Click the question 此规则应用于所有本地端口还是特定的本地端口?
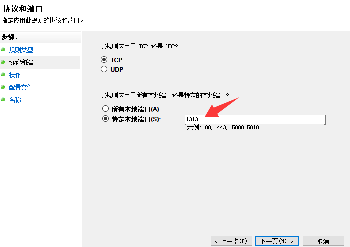The height and width of the screenshot is (247, 350). click(x=164, y=95)
